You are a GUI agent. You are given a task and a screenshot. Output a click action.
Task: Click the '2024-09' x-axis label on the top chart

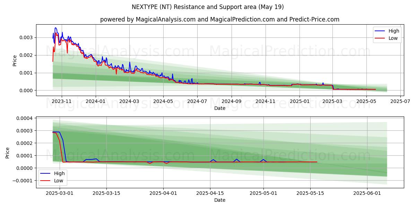231,102
